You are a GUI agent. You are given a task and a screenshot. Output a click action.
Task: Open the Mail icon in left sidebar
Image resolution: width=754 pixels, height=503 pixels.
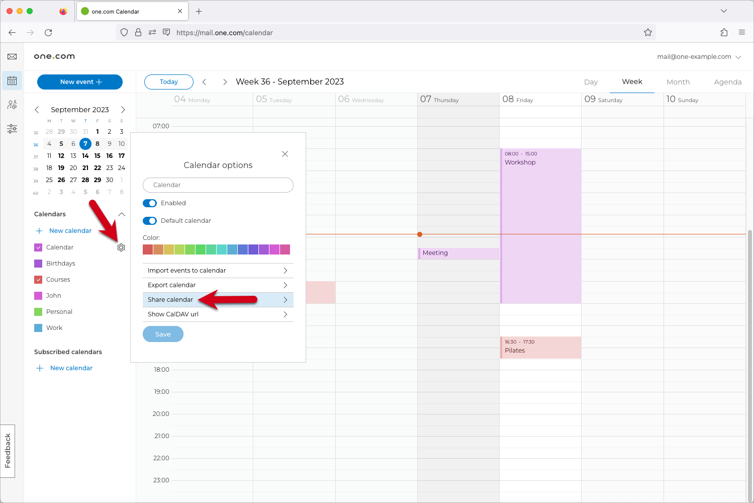coord(12,57)
